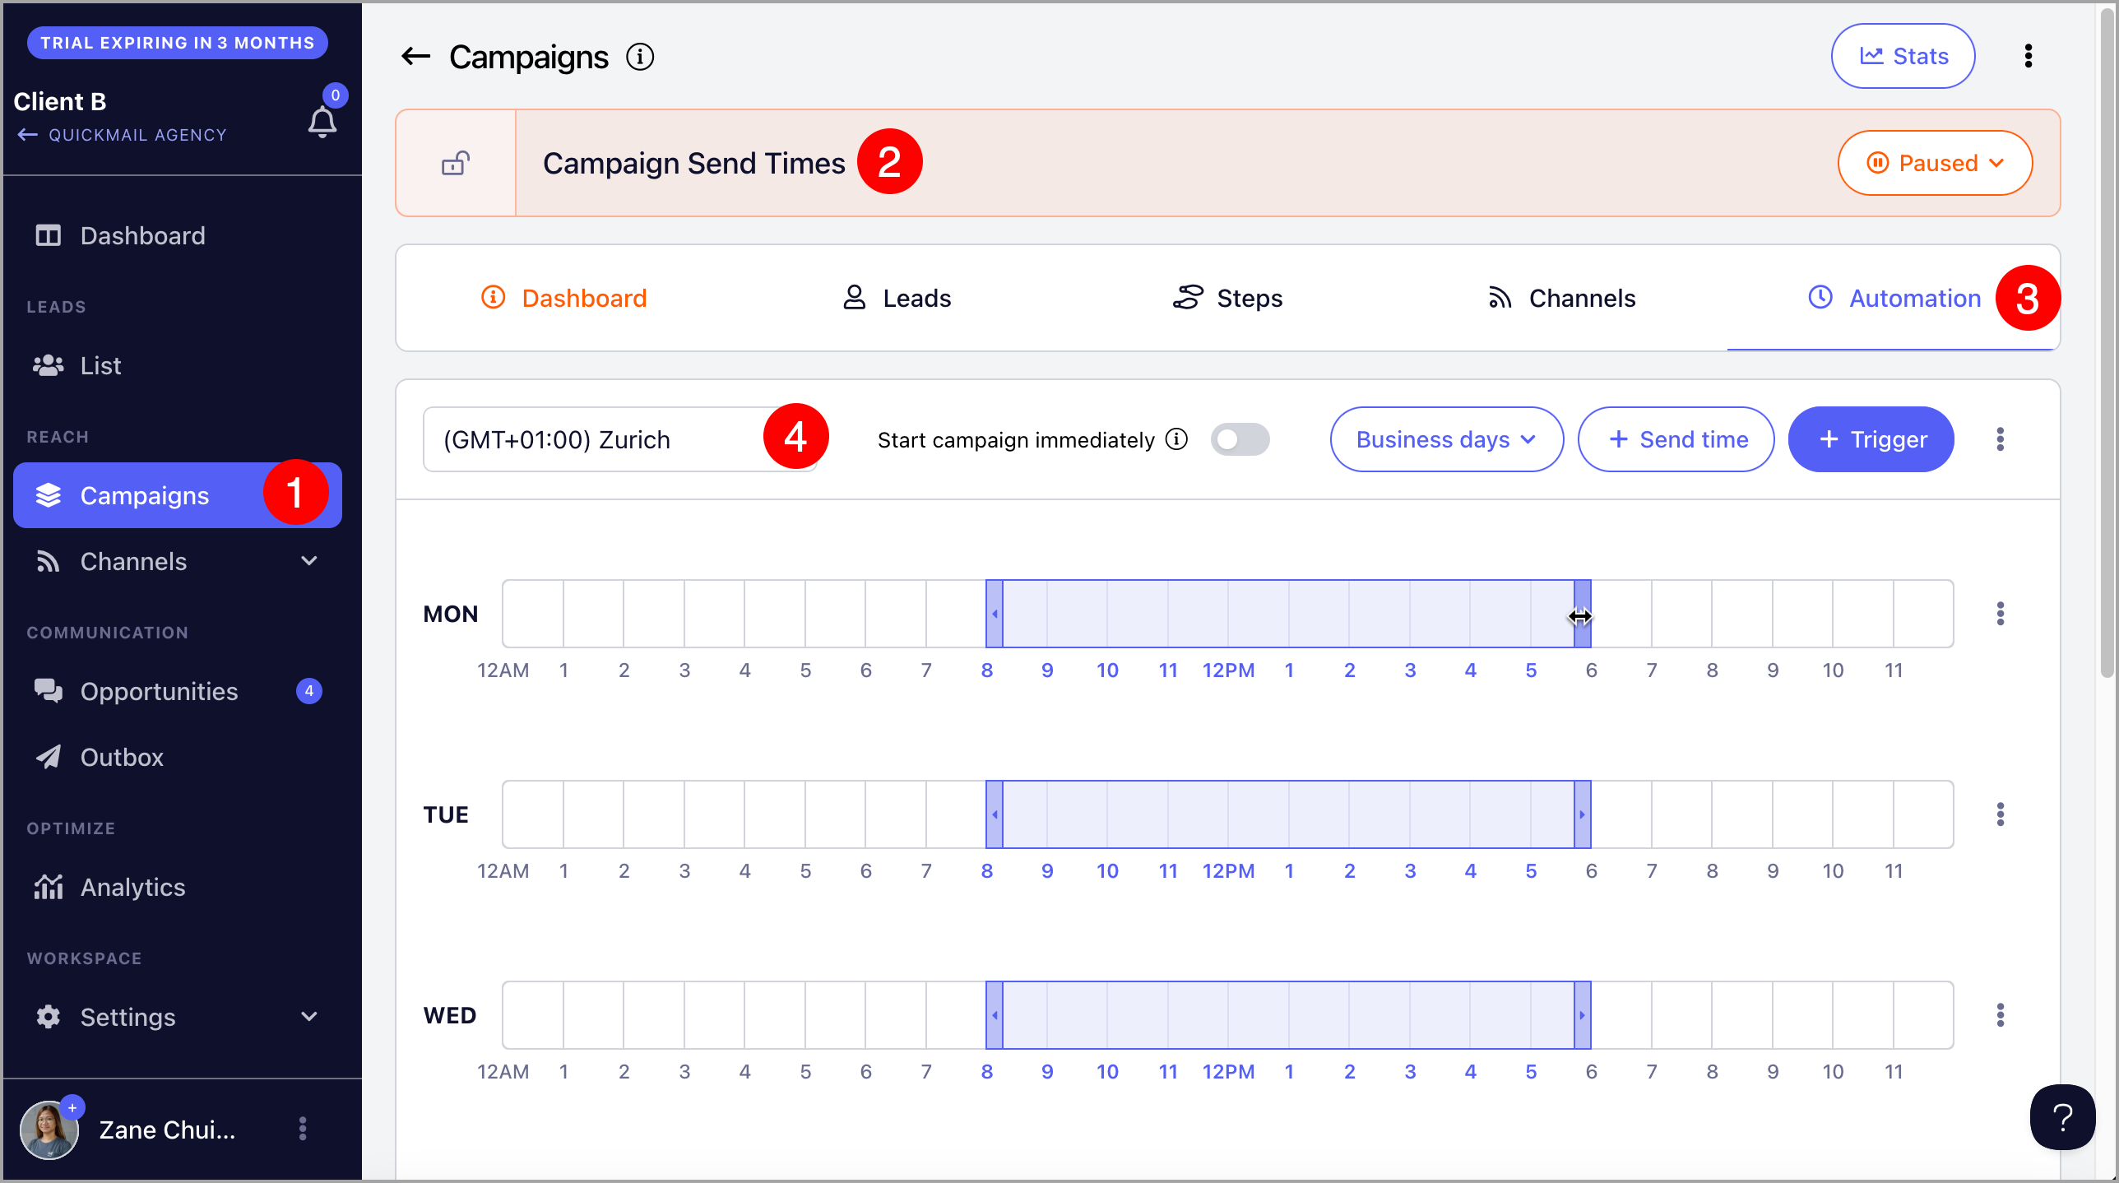Open the page three-dot menu beside Stats

2029,56
